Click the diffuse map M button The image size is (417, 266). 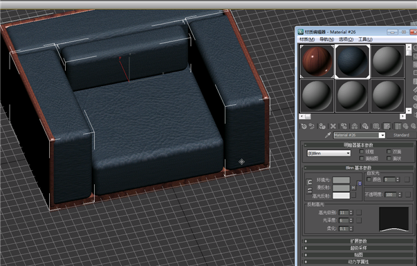coord(353,187)
